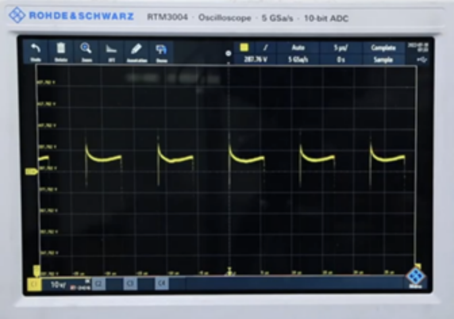Open the Auto trigger mode selector

click(x=298, y=47)
